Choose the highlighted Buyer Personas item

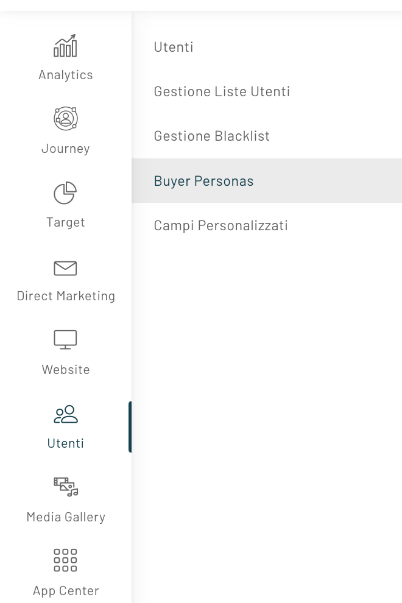click(x=203, y=181)
